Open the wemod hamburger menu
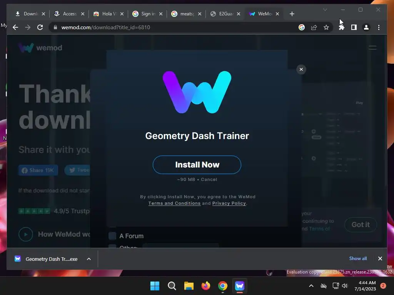The height and width of the screenshot is (295, 394). tap(372, 47)
